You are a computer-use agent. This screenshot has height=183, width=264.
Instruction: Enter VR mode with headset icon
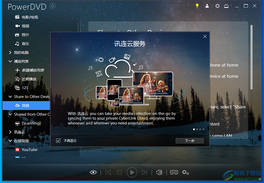[x=174, y=172]
